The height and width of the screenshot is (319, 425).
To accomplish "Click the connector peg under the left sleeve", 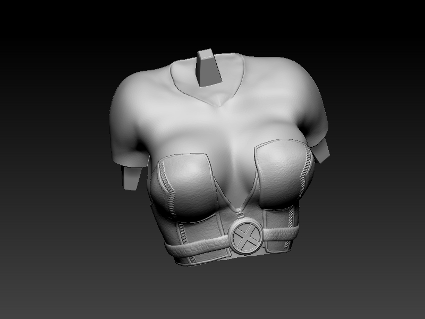I will coord(131,178).
